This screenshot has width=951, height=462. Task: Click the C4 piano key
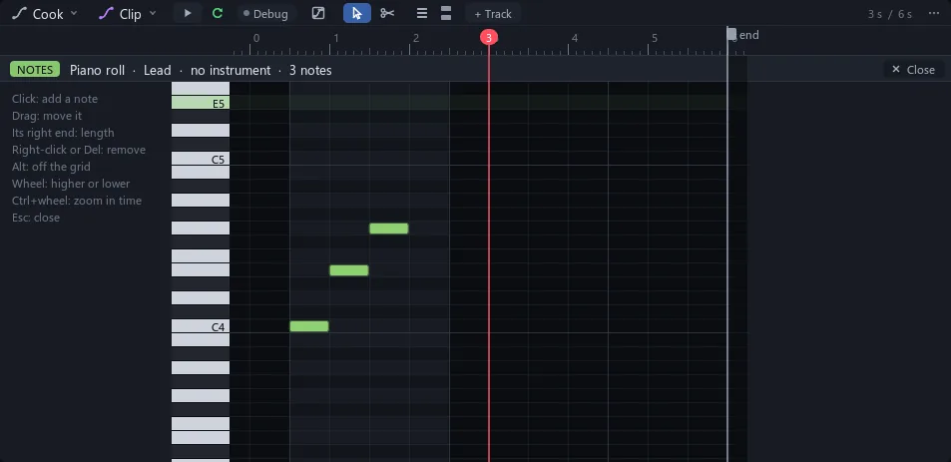[201, 326]
